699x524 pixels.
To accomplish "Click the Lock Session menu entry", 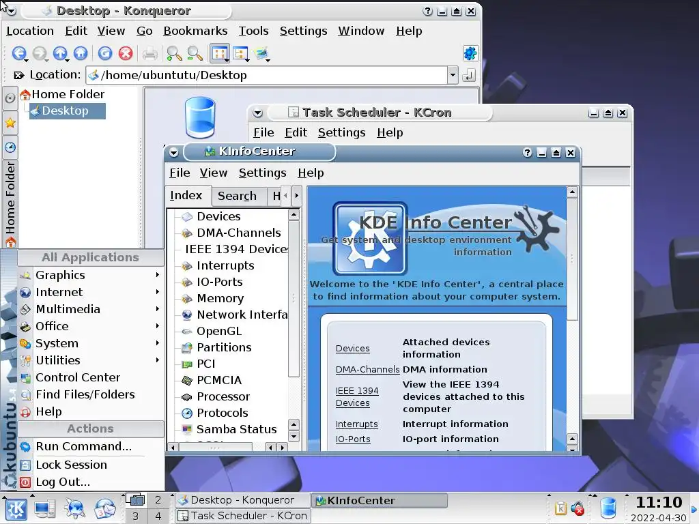I will click(x=91, y=465).
